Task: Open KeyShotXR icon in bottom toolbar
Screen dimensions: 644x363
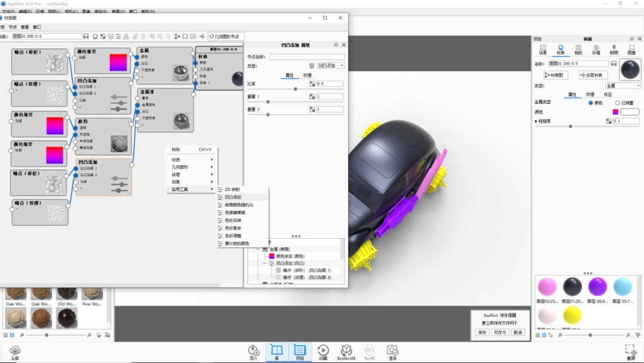Action: click(x=346, y=352)
